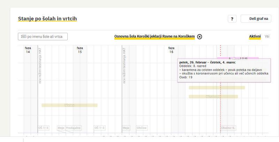This screenshot has width=279, height=142.
Task: Switch to the Vsi tab
Action: click(267, 36)
